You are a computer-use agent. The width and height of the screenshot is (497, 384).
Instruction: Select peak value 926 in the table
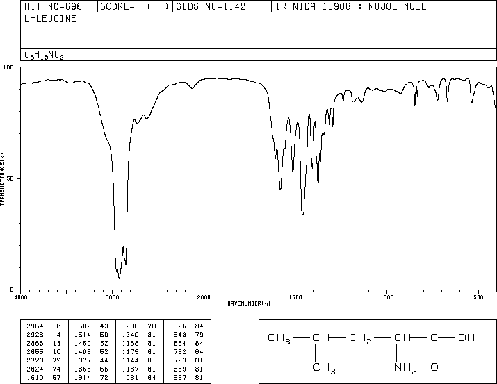[180, 326]
